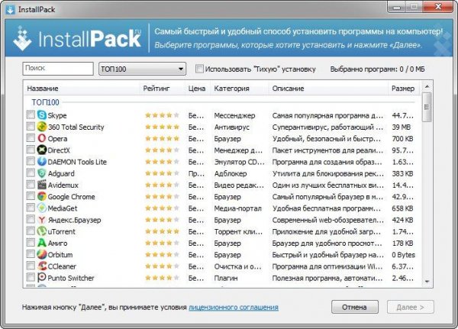
Task: Click the "39 MB" size cell
Action: click(402, 127)
